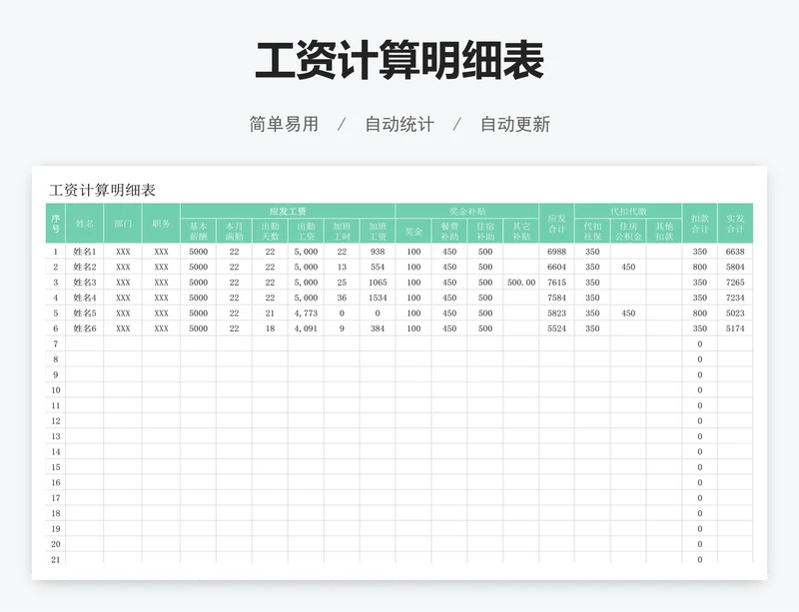Viewport: 799px width, 612px height.
Task: Select the net pay cell 7265
Action: coord(735,282)
